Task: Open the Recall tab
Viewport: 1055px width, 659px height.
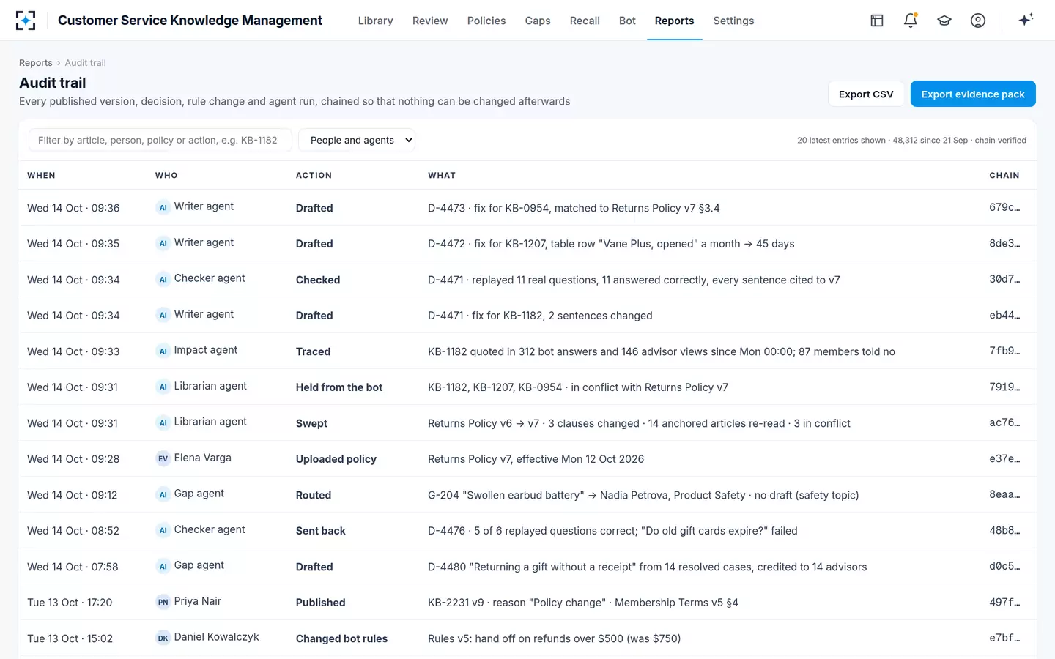Action: [x=585, y=21]
